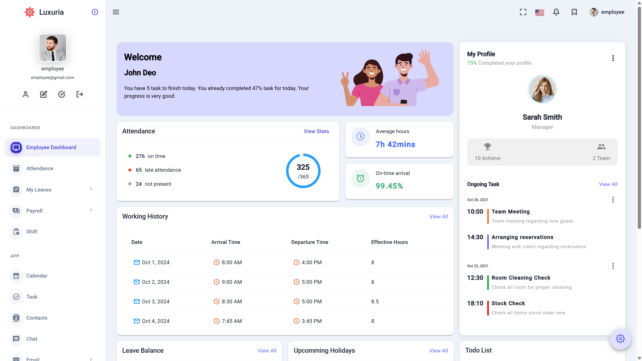This screenshot has height=361, width=642.
Task: Click the circled checkmark icon under profile
Action: tap(62, 94)
